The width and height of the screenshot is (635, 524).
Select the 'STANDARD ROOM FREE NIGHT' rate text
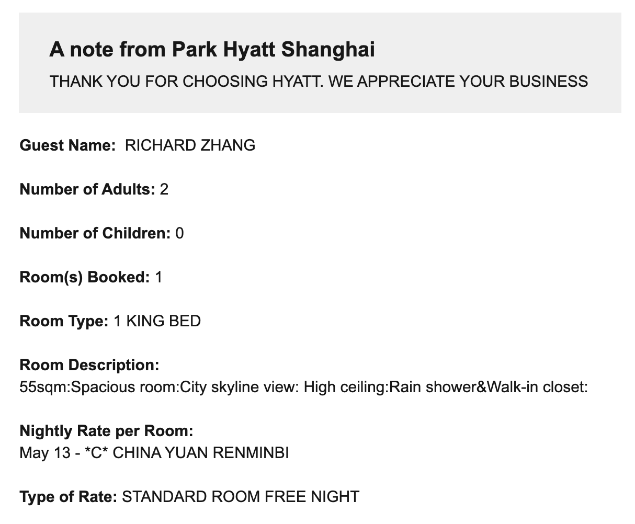[x=241, y=497]
